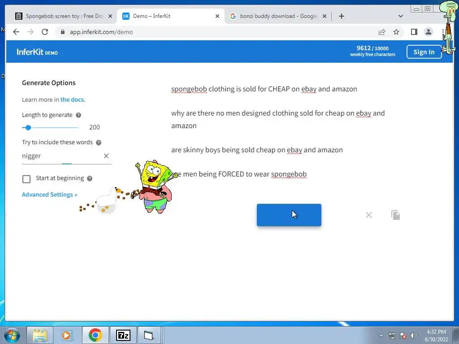459x344 pixels.
Task: Click the line about skinny boys
Action: tap(257, 150)
